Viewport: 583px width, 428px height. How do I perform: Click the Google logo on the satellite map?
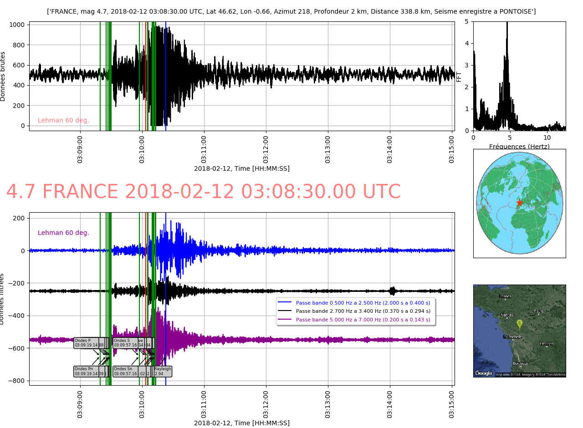click(484, 373)
